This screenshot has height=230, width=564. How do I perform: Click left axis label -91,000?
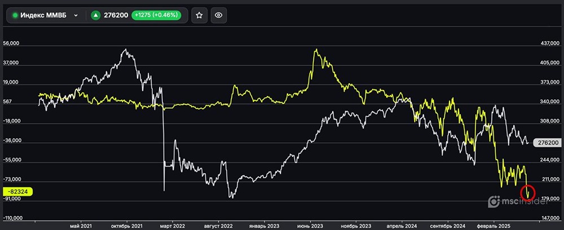(x=11, y=199)
